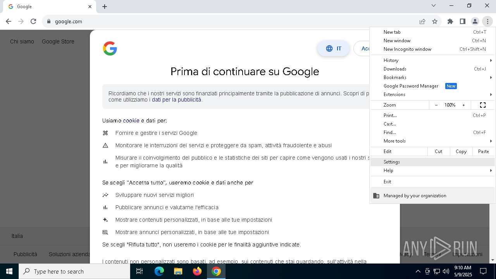Select Cast... in the menu
Image resolution: width=496 pixels, height=279 pixels.
pyautogui.click(x=433, y=124)
